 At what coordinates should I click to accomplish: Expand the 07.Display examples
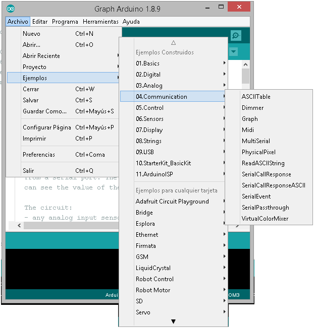[174, 130]
